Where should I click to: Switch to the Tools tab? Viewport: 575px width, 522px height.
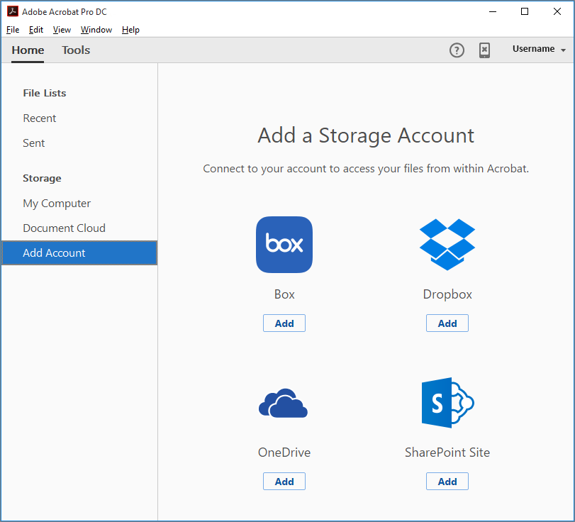click(x=76, y=50)
